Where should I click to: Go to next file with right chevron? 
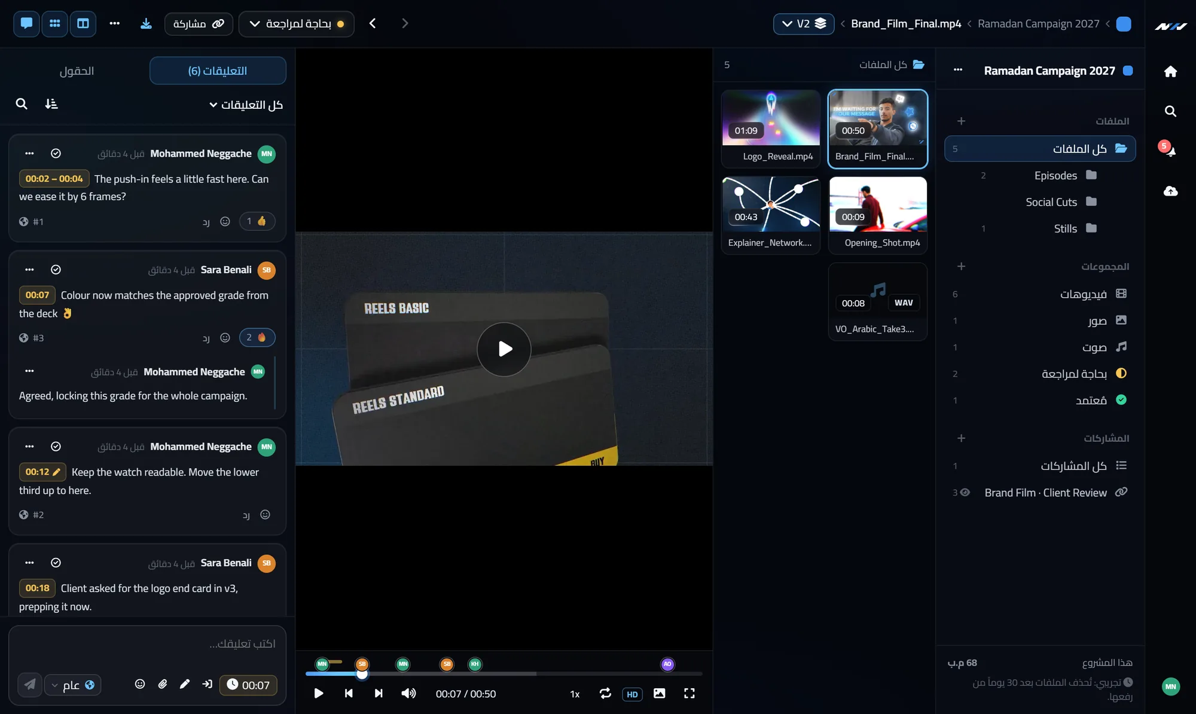(x=405, y=23)
